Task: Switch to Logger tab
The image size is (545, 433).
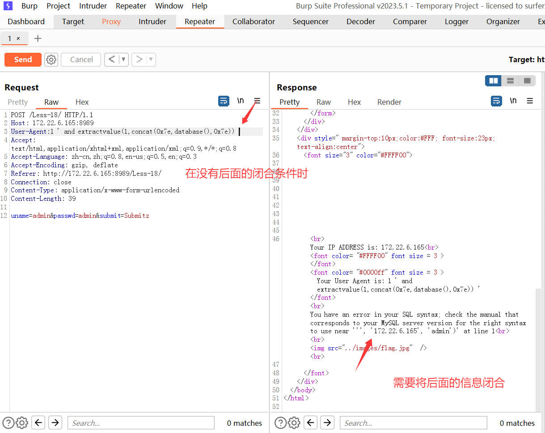Action: [x=456, y=21]
